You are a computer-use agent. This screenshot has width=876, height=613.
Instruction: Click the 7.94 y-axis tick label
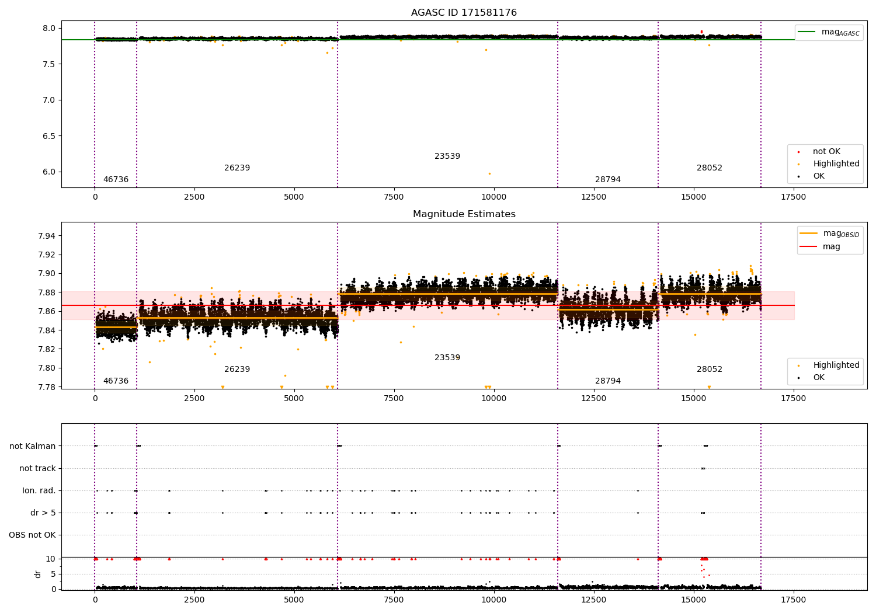click(47, 236)
